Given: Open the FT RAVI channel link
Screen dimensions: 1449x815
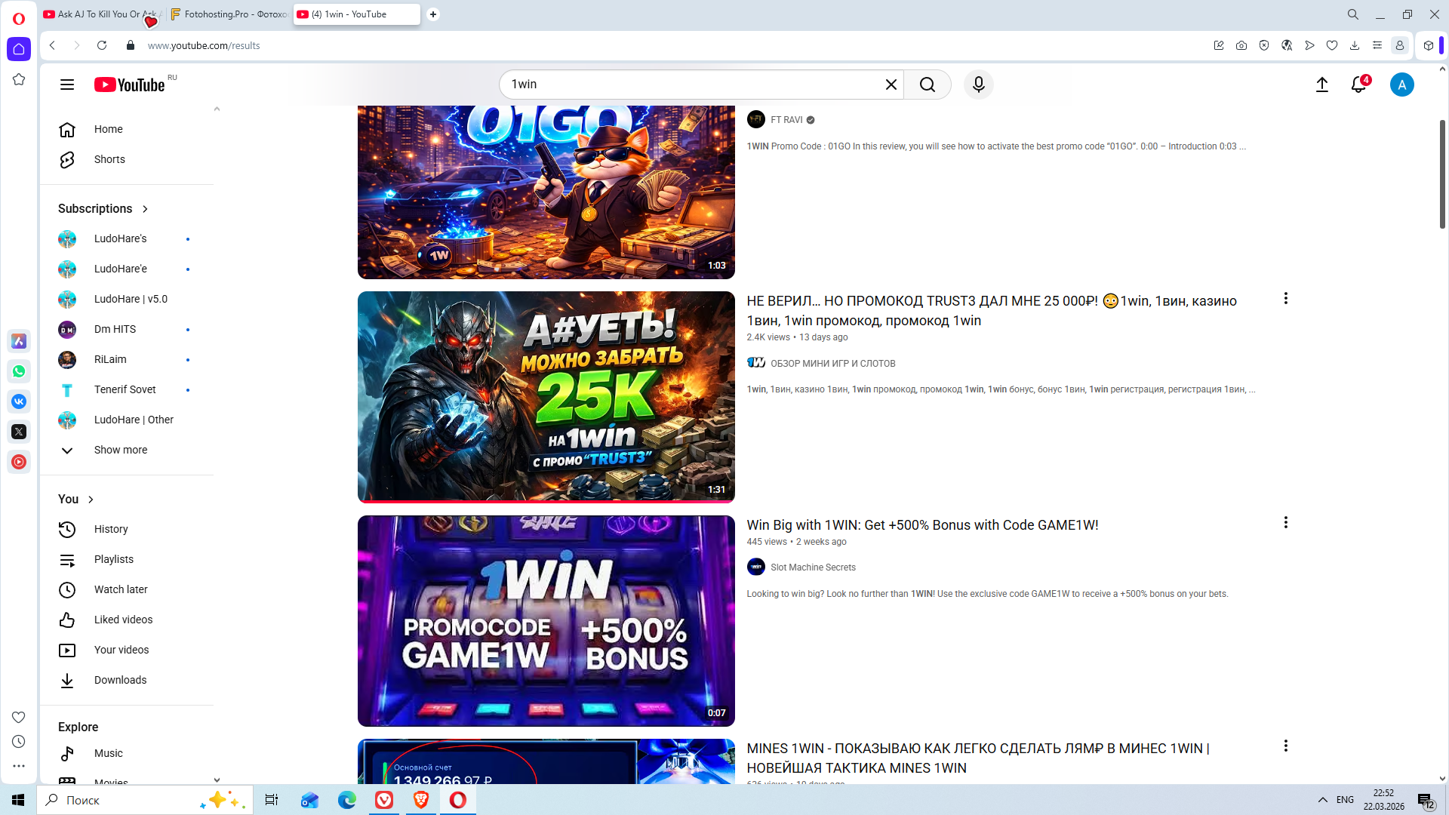Looking at the screenshot, I should (786, 120).
